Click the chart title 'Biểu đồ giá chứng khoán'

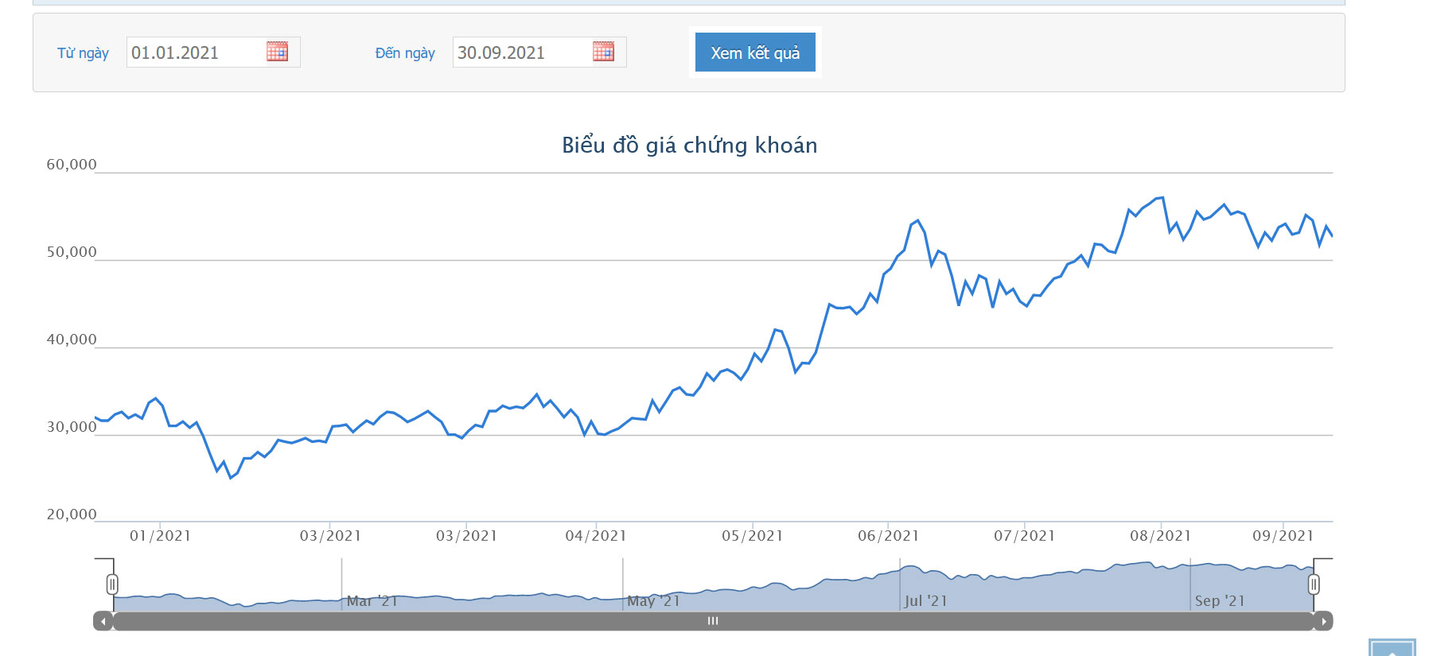coord(690,145)
